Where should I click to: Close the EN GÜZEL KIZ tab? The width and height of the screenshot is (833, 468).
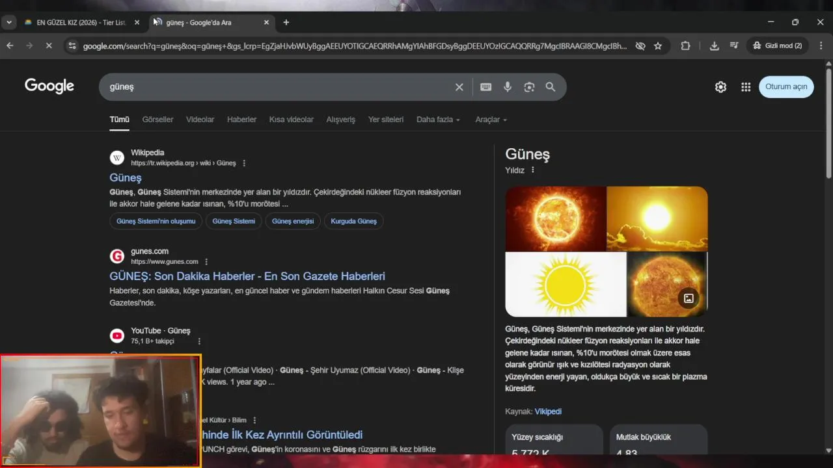point(137,22)
